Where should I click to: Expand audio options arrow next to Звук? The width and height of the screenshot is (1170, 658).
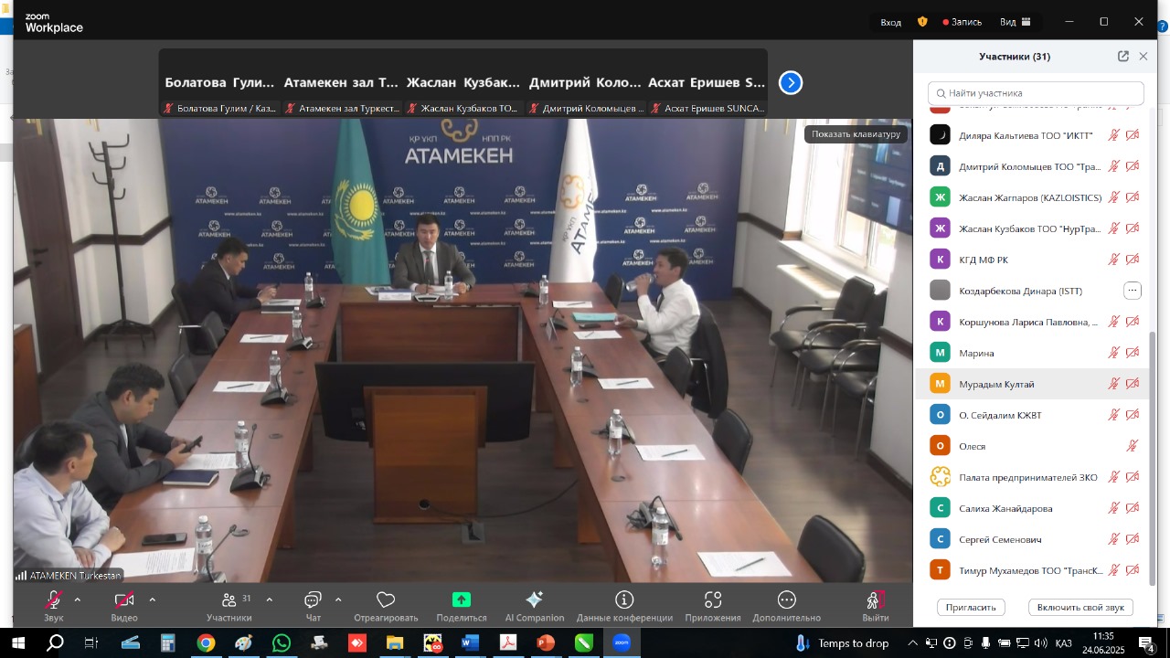click(77, 600)
